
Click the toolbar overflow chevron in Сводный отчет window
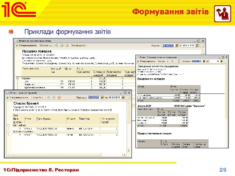(179, 61)
